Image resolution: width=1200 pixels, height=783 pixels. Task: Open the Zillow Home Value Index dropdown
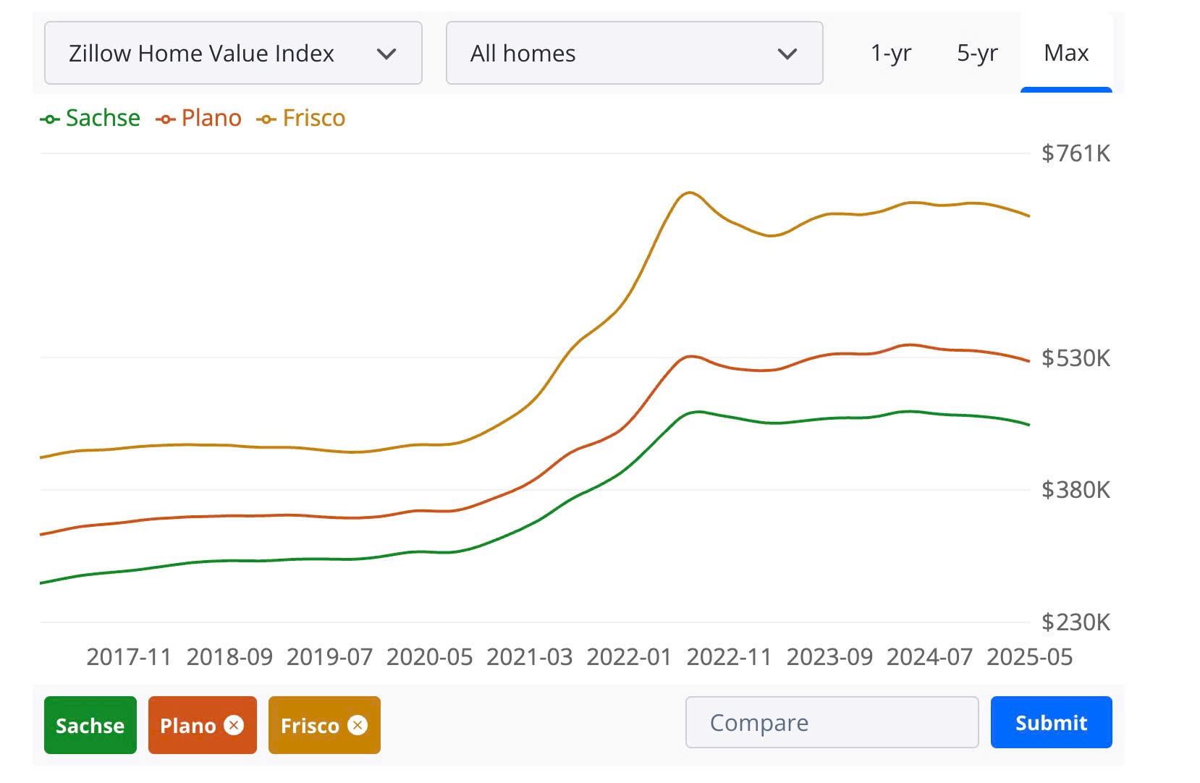233,53
